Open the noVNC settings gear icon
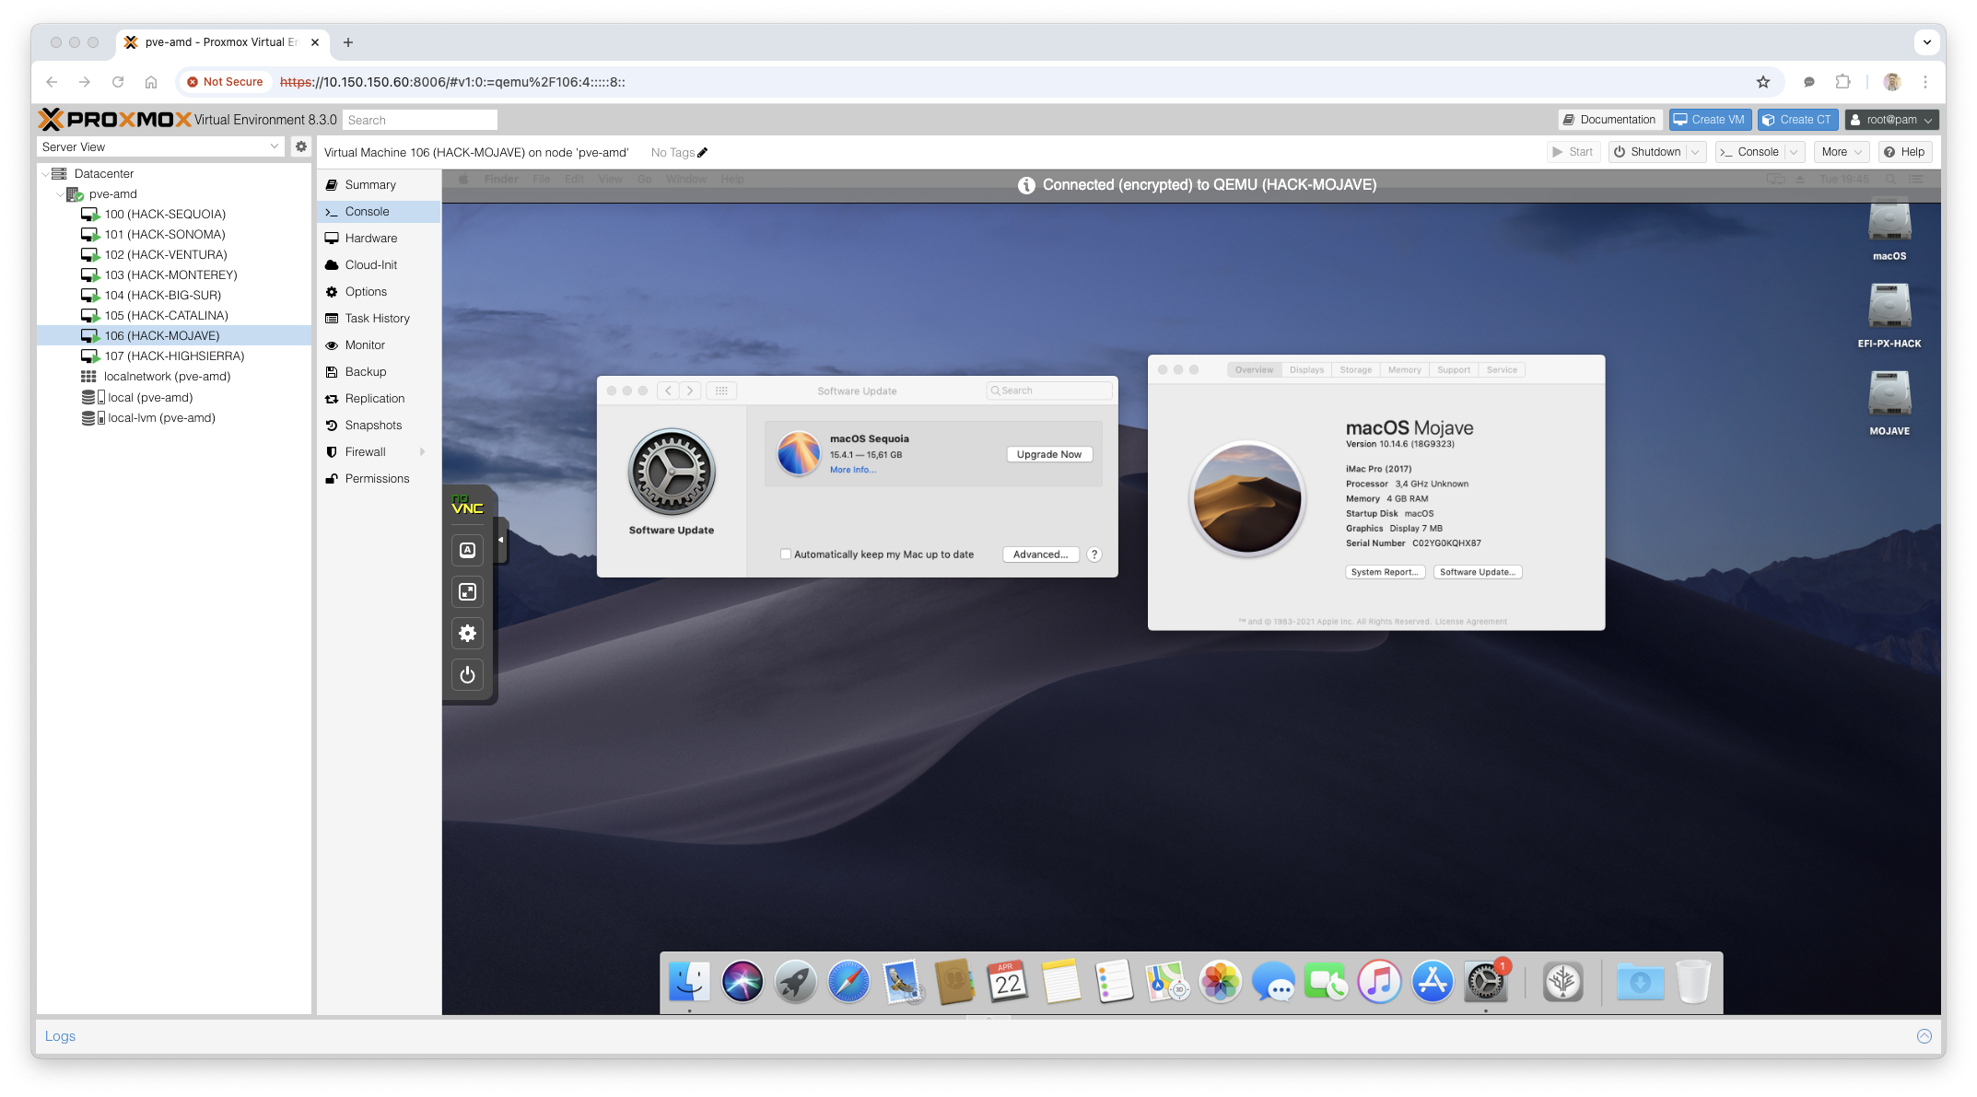The height and width of the screenshot is (1097, 1977). pyautogui.click(x=468, y=634)
